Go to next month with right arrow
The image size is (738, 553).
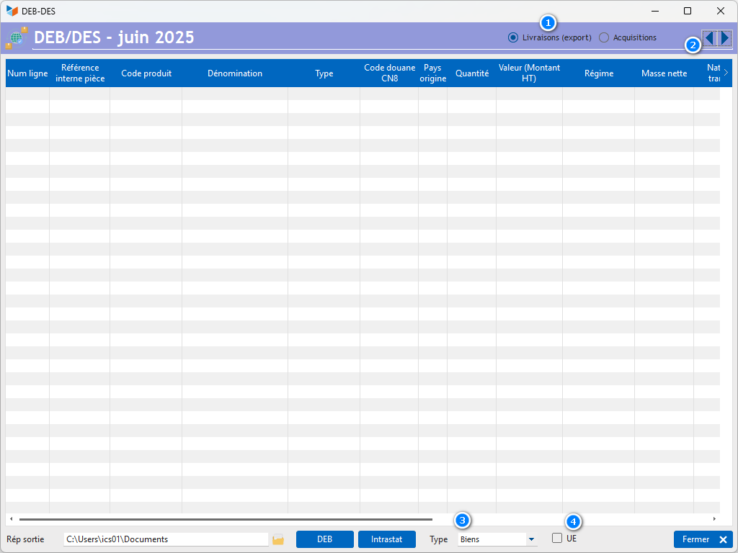(x=725, y=38)
